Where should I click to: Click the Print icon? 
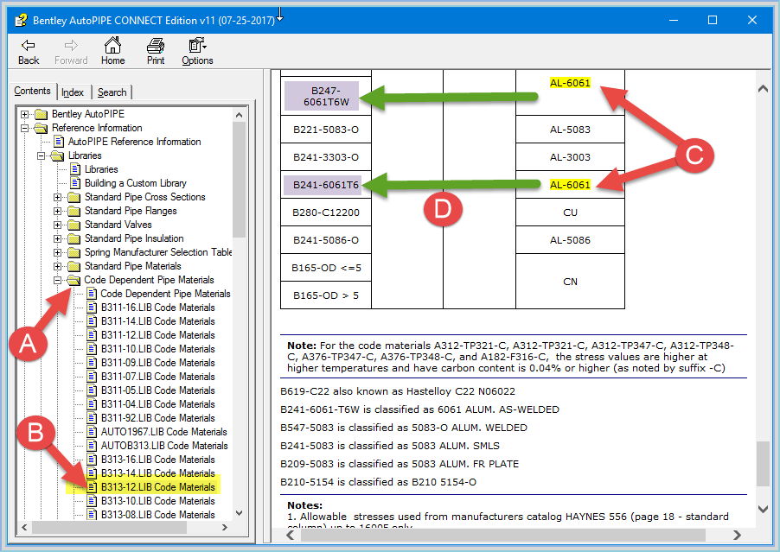[156, 45]
